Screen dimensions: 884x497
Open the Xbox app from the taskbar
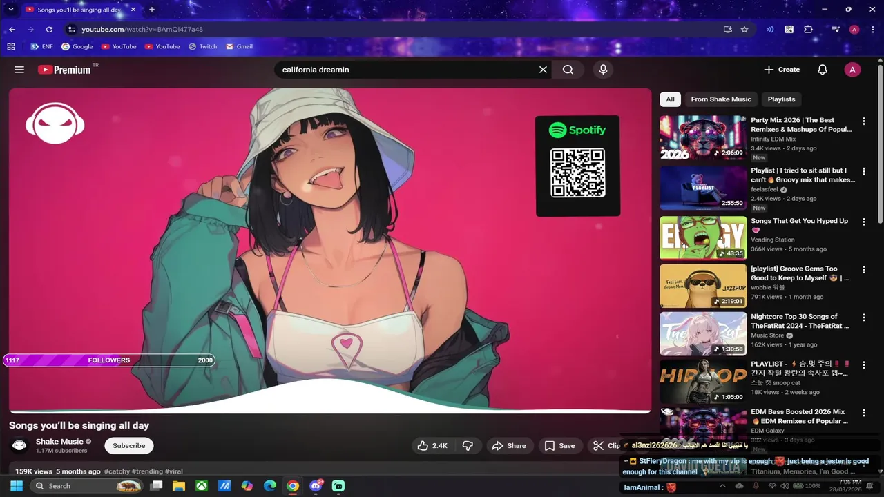coord(201,486)
